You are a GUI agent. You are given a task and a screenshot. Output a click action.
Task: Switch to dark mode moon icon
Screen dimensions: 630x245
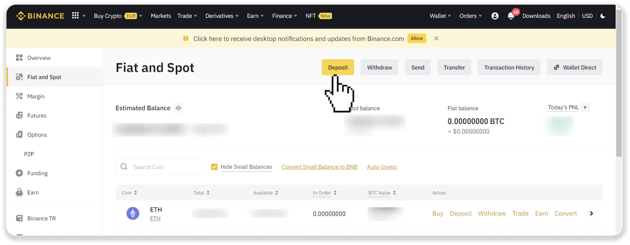click(x=603, y=16)
